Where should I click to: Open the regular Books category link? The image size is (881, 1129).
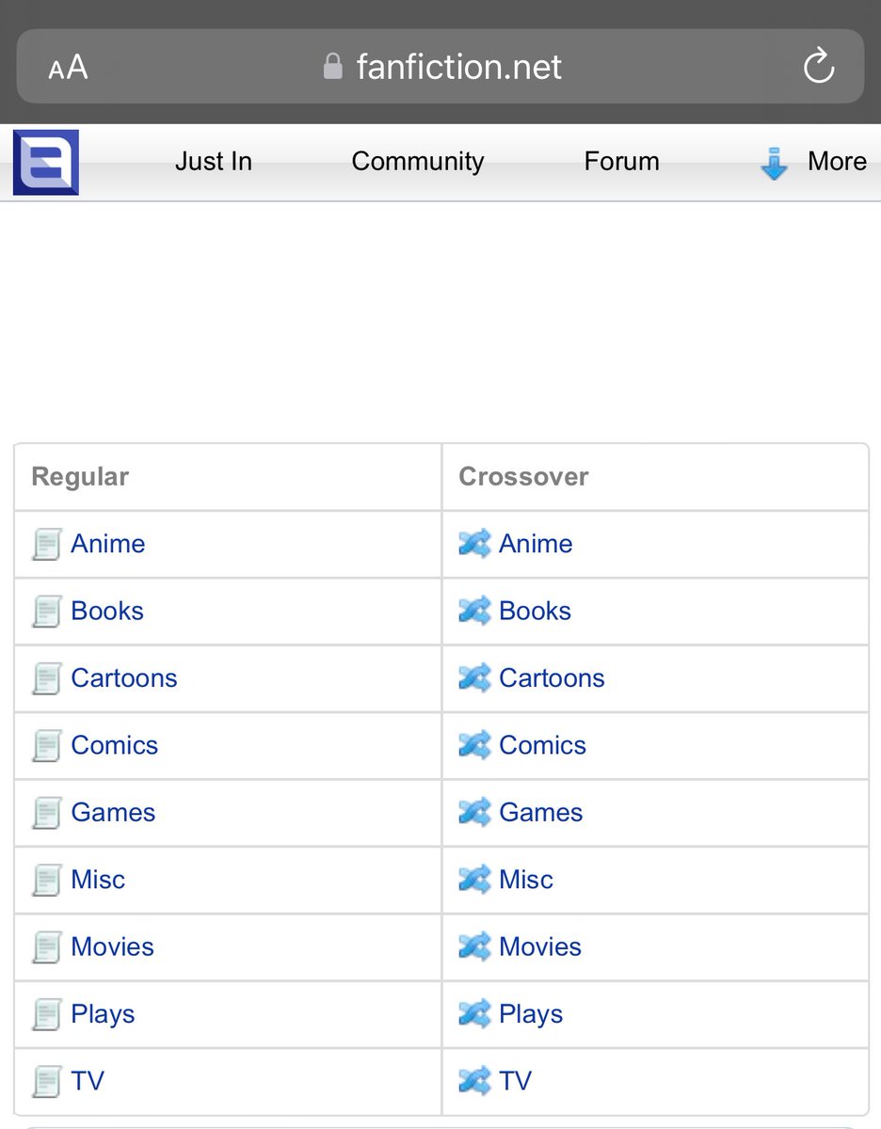107,612
